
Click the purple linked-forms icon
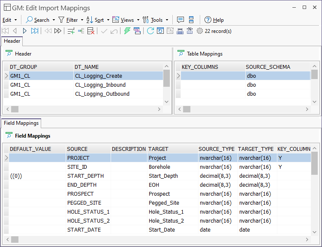tap(137, 31)
